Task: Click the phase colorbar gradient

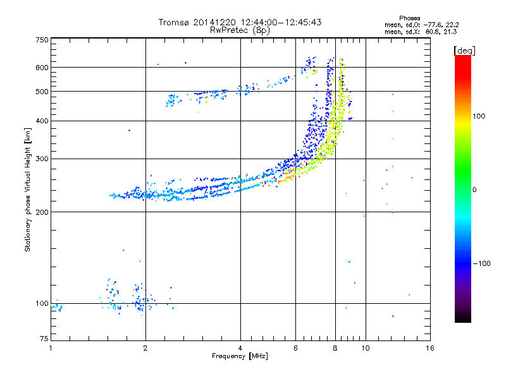Action: coord(463,188)
